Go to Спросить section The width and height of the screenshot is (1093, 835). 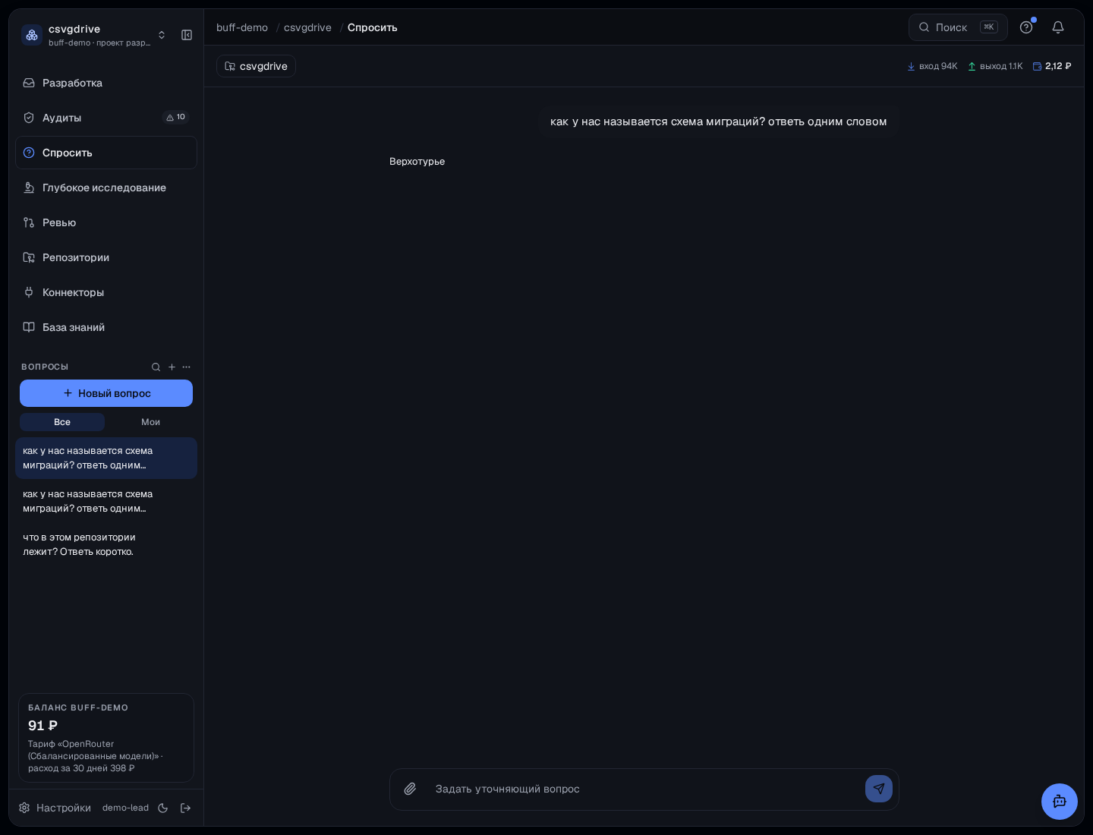pos(106,153)
